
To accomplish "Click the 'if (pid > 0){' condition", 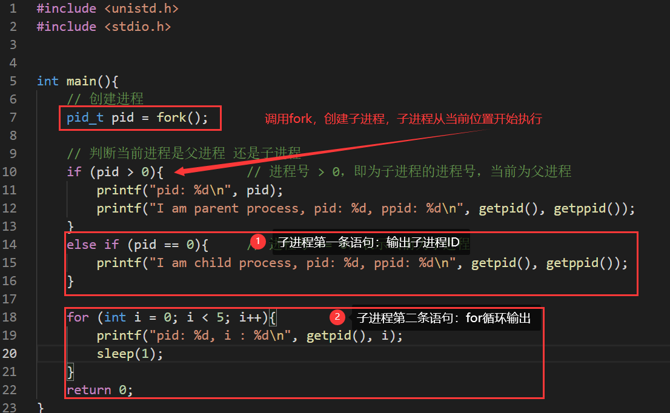I will (x=115, y=172).
